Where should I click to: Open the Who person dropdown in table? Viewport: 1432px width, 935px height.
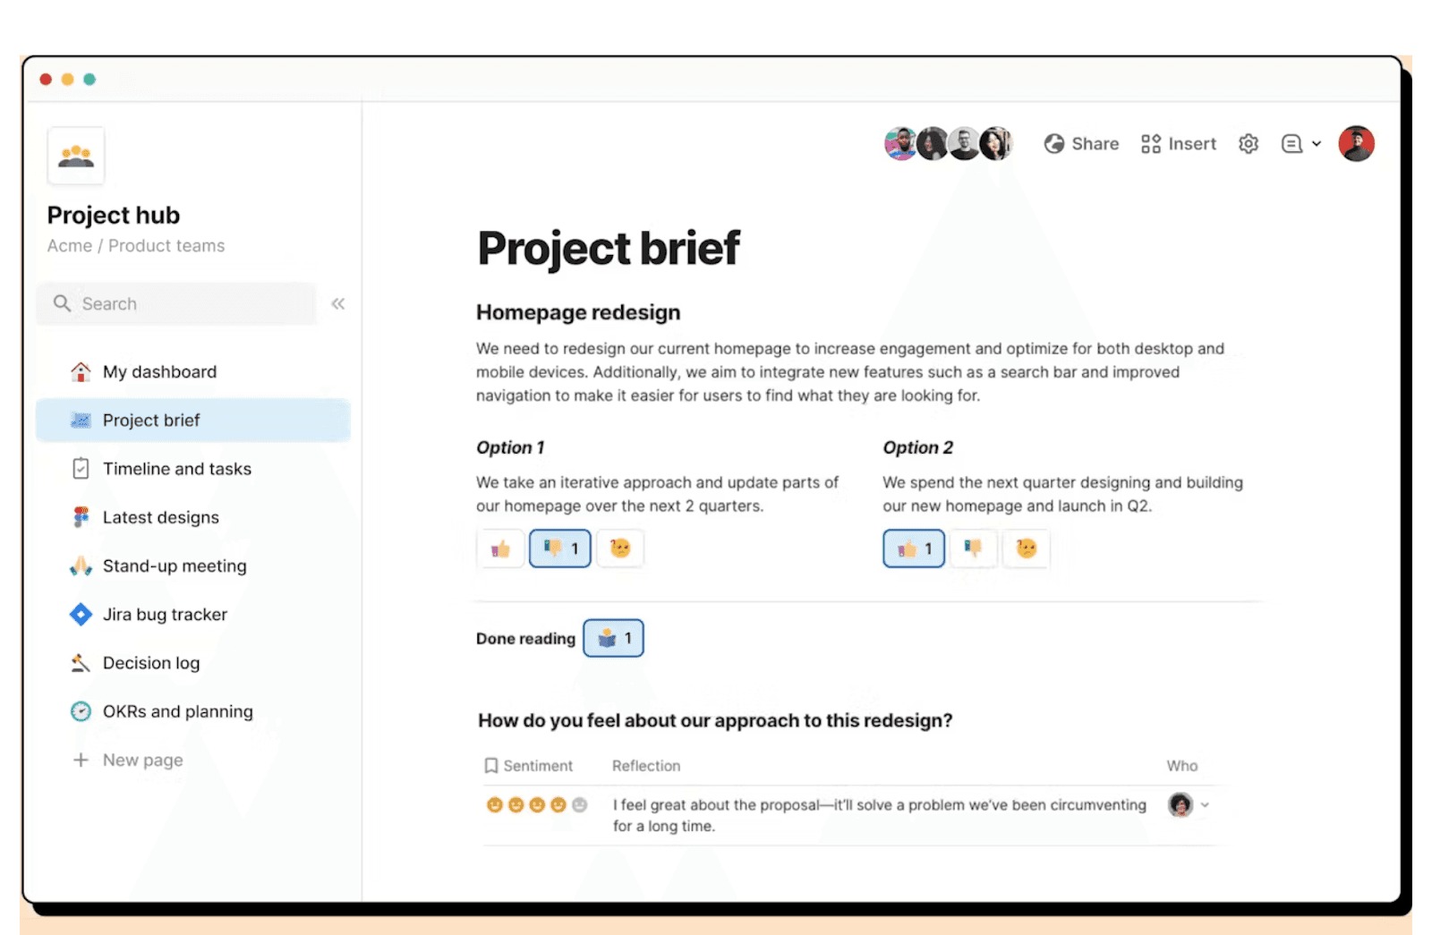coord(1205,805)
